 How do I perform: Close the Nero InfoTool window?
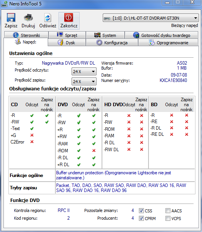(192, 2)
